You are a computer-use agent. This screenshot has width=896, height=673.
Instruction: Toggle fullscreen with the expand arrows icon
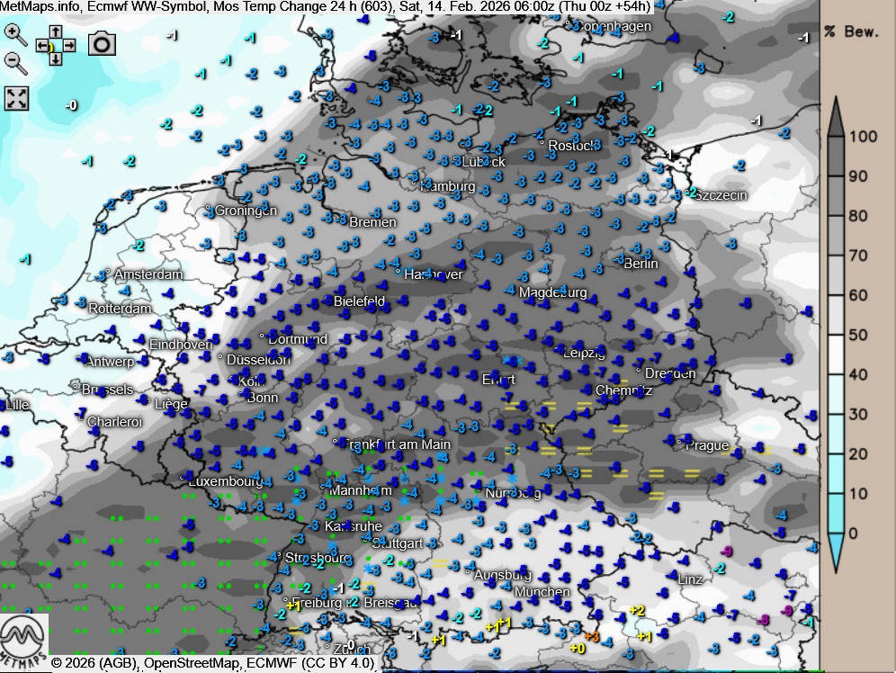click(17, 98)
